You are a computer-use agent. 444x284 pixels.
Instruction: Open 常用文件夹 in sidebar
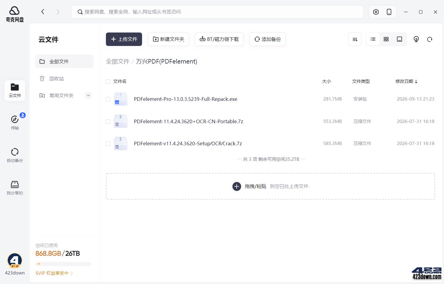(61, 95)
